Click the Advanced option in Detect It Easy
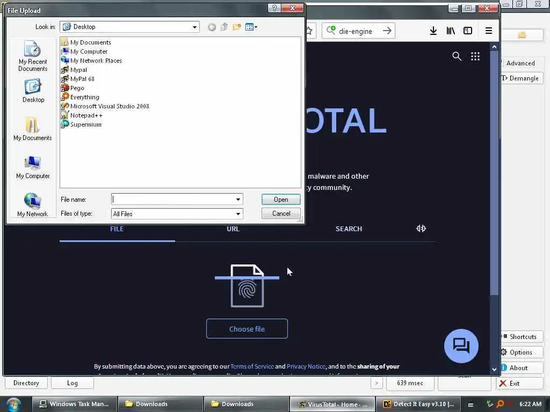Image resolution: width=550 pixels, height=412 pixels. coord(520,63)
